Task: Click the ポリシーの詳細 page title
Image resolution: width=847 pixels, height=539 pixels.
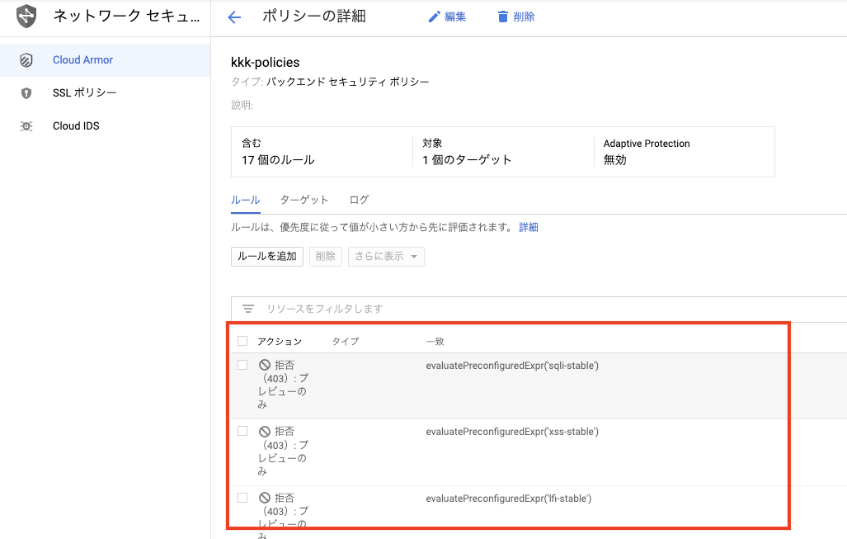Action: pos(314,17)
